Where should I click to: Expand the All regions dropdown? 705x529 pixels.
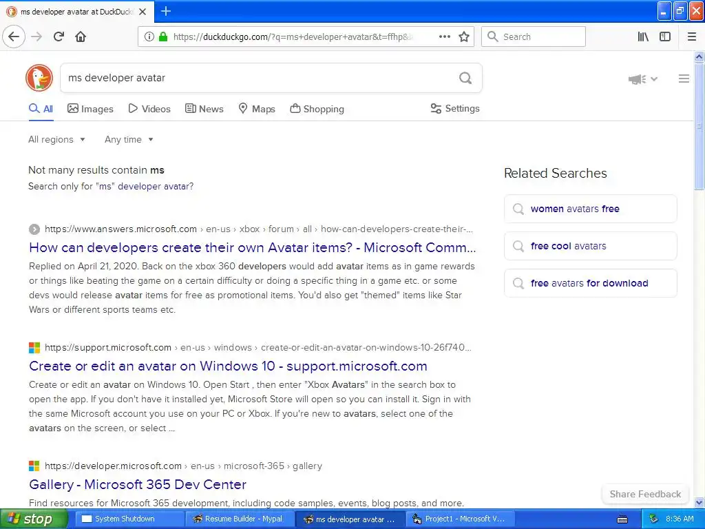pos(56,139)
